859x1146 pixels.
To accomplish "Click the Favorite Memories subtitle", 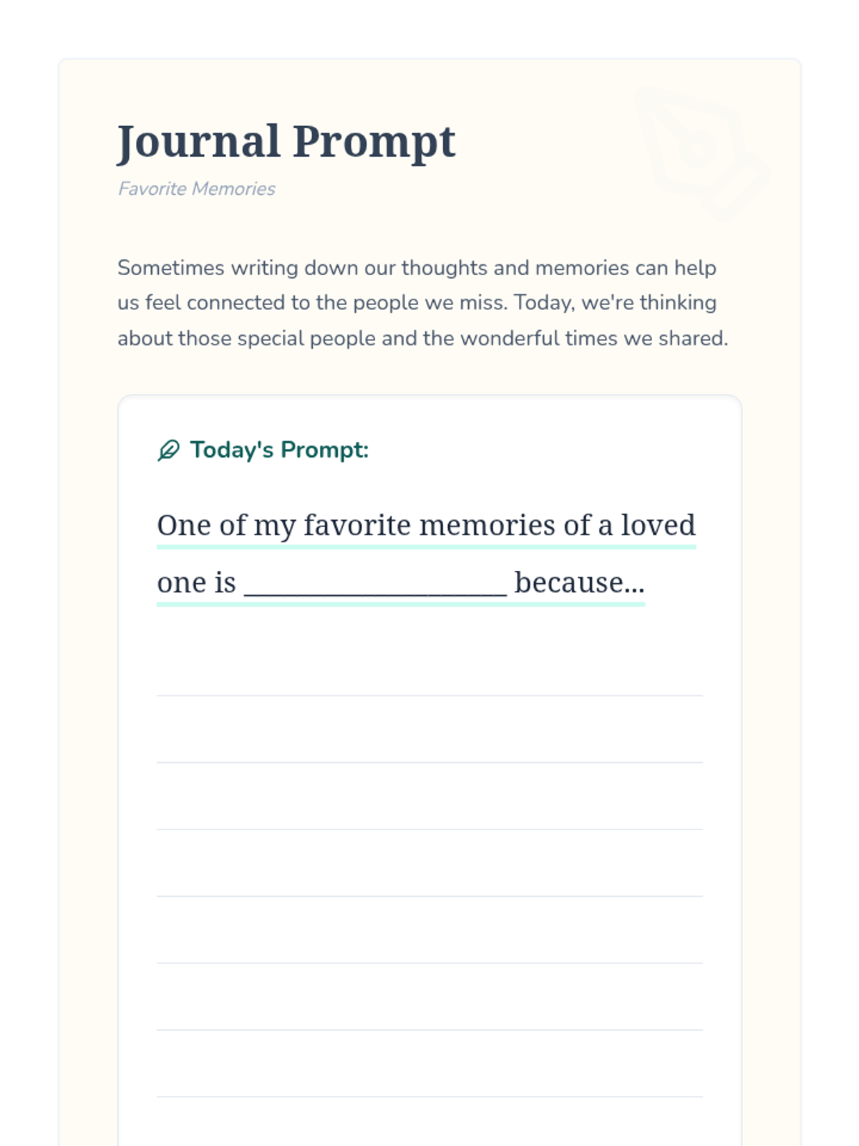I will (197, 188).
